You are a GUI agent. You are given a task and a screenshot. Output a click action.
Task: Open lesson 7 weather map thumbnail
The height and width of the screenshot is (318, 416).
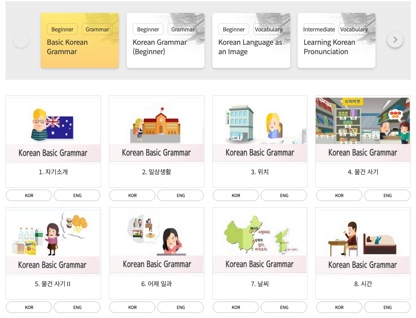click(260, 241)
